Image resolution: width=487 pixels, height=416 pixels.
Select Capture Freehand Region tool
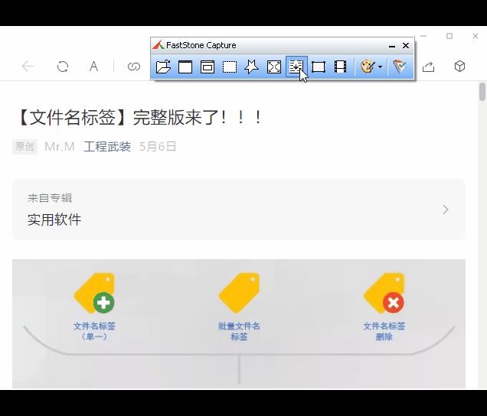pyautogui.click(x=252, y=67)
